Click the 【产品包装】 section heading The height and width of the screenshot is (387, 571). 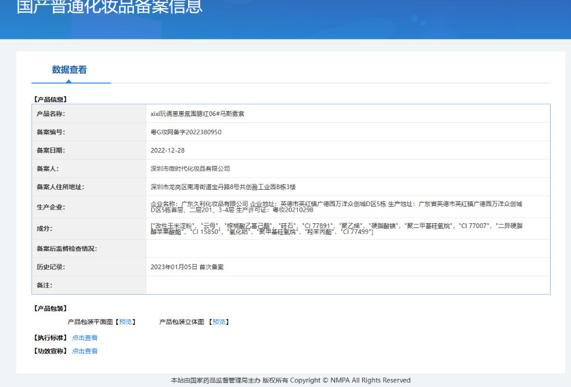(x=50, y=308)
